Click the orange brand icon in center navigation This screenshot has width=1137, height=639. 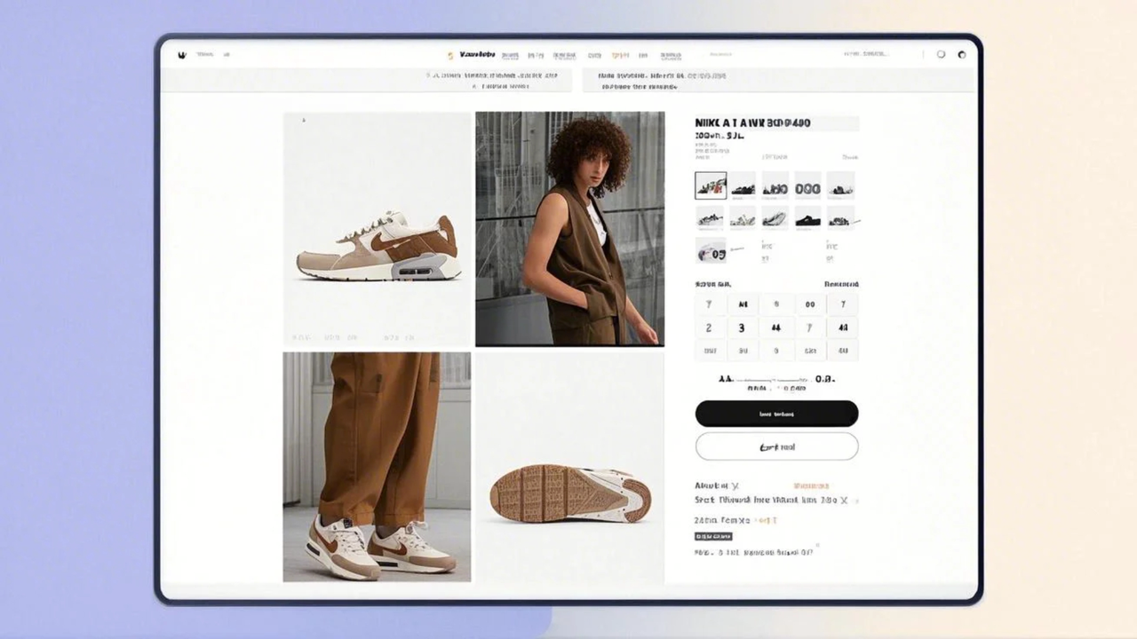[451, 54]
